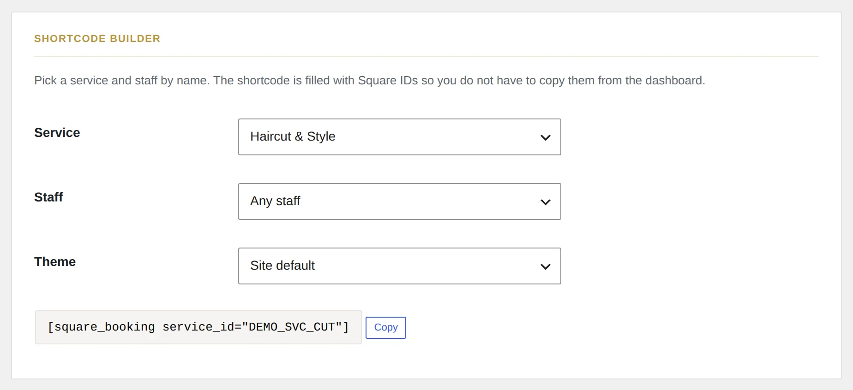Open the Service dropdown showing Haircut & Style
The width and height of the screenshot is (853, 390).
pyautogui.click(x=399, y=137)
